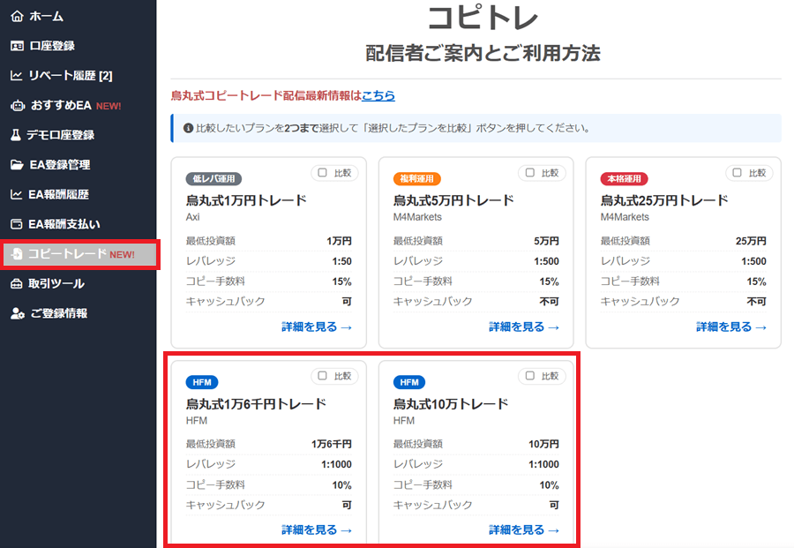
Task: Check 比較 for 鳥丸式10万トレード
Action: pos(529,376)
